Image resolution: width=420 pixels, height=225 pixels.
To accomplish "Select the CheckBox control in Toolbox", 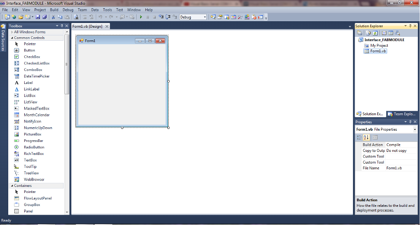I will (x=32, y=57).
